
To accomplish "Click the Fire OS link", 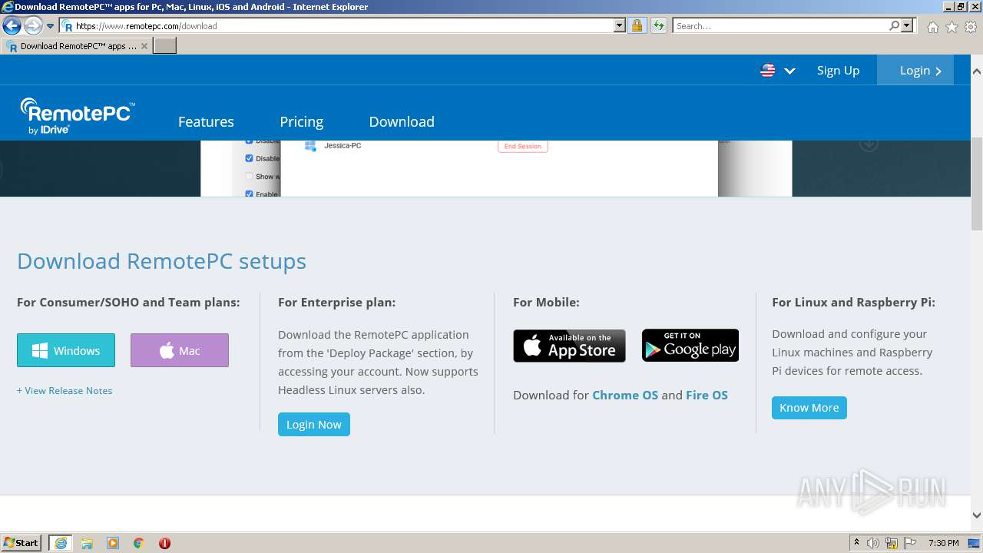I will [707, 395].
